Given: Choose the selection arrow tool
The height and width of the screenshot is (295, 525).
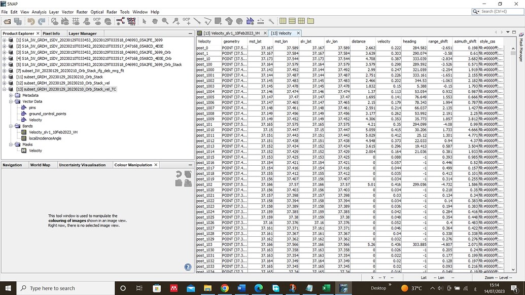Looking at the screenshot, I should click(145, 21).
